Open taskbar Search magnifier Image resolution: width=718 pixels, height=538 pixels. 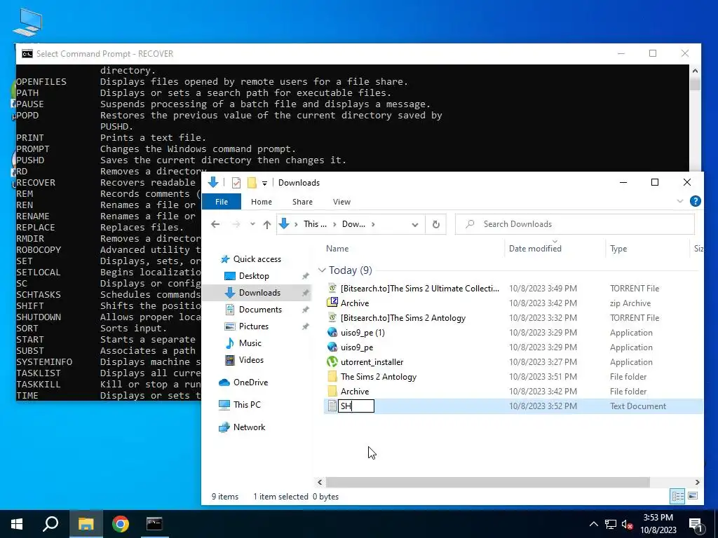pos(50,524)
